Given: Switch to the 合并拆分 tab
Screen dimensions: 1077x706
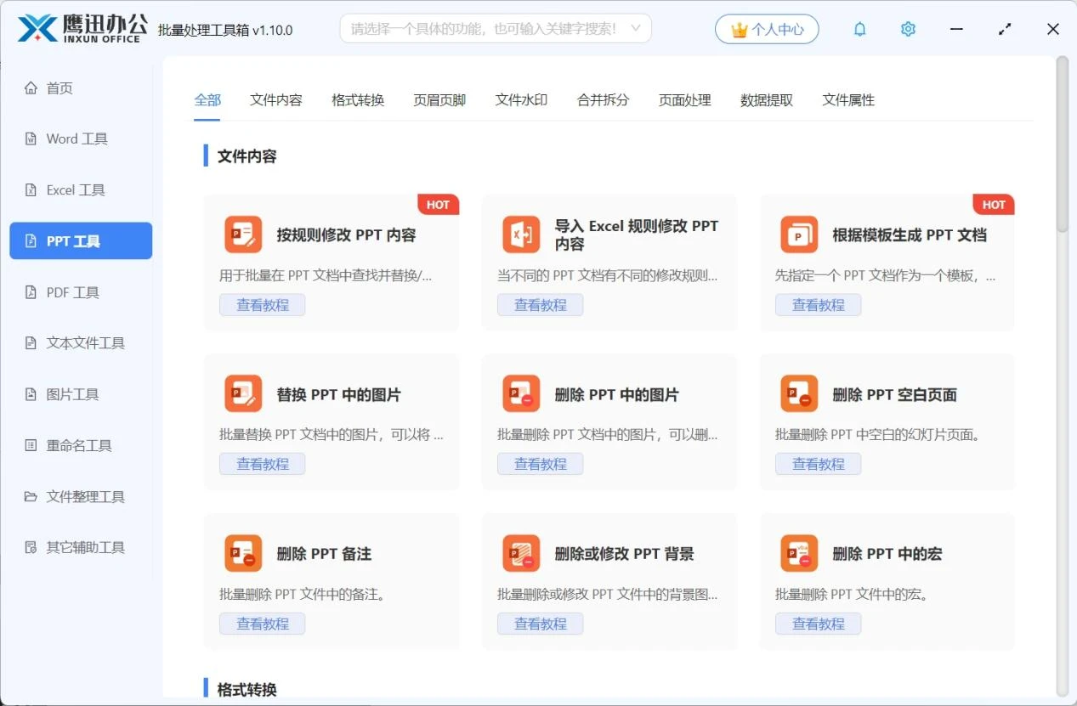Looking at the screenshot, I should pos(603,99).
